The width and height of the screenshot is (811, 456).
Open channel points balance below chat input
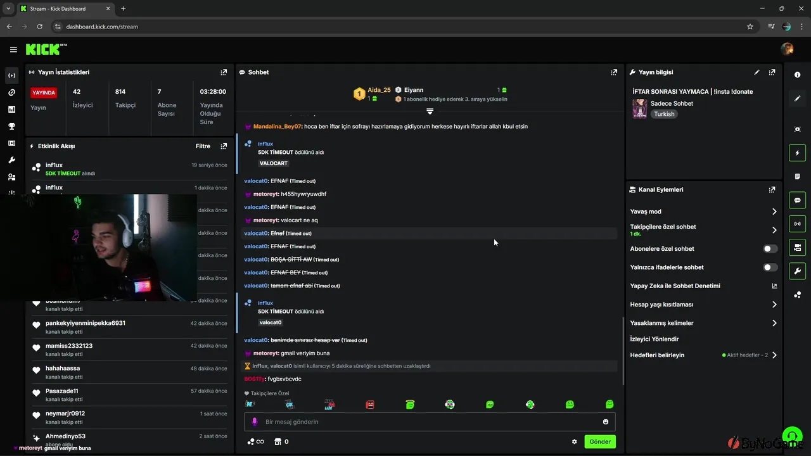(256, 441)
